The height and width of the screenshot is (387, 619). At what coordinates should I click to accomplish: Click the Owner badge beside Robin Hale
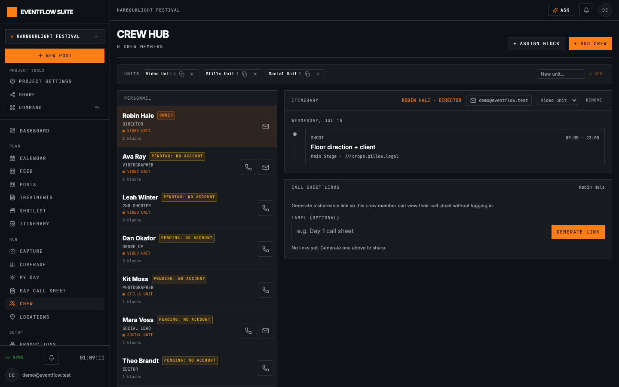[x=166, y=116]
